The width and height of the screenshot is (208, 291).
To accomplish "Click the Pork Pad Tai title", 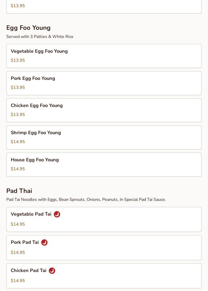I will (25, 242).
